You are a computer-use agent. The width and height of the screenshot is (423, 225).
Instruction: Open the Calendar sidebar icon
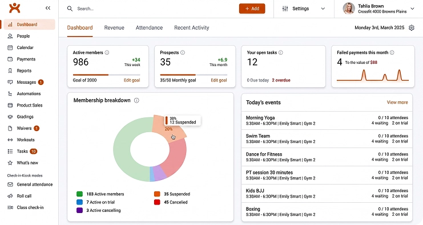pyautogui.click(x=10, y=48)
